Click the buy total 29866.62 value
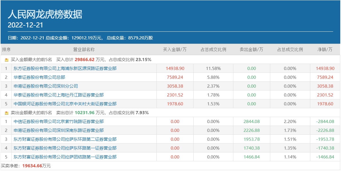 coord(84,60)
